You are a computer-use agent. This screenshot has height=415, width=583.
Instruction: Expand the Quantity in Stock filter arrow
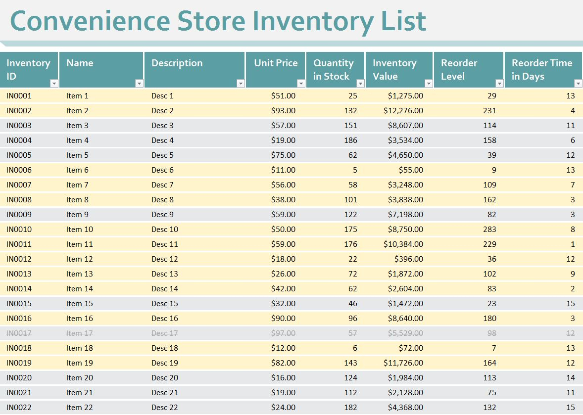click(360, 84)
